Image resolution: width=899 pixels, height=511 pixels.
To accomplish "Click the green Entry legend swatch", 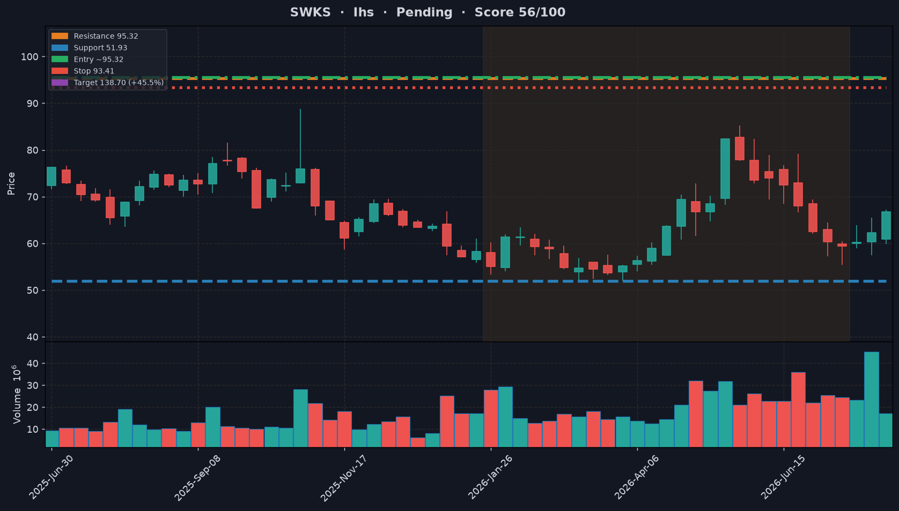I will 60,60.
